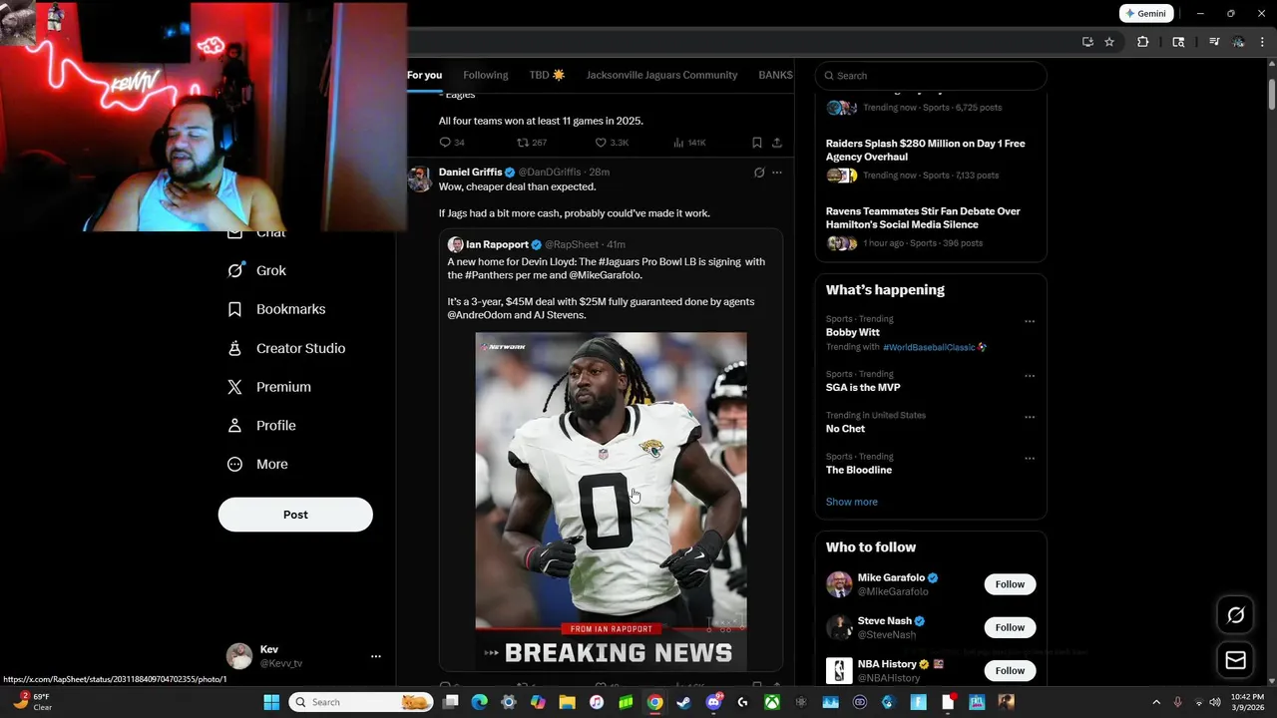Open the floating Grok button

coord(1235,615)
